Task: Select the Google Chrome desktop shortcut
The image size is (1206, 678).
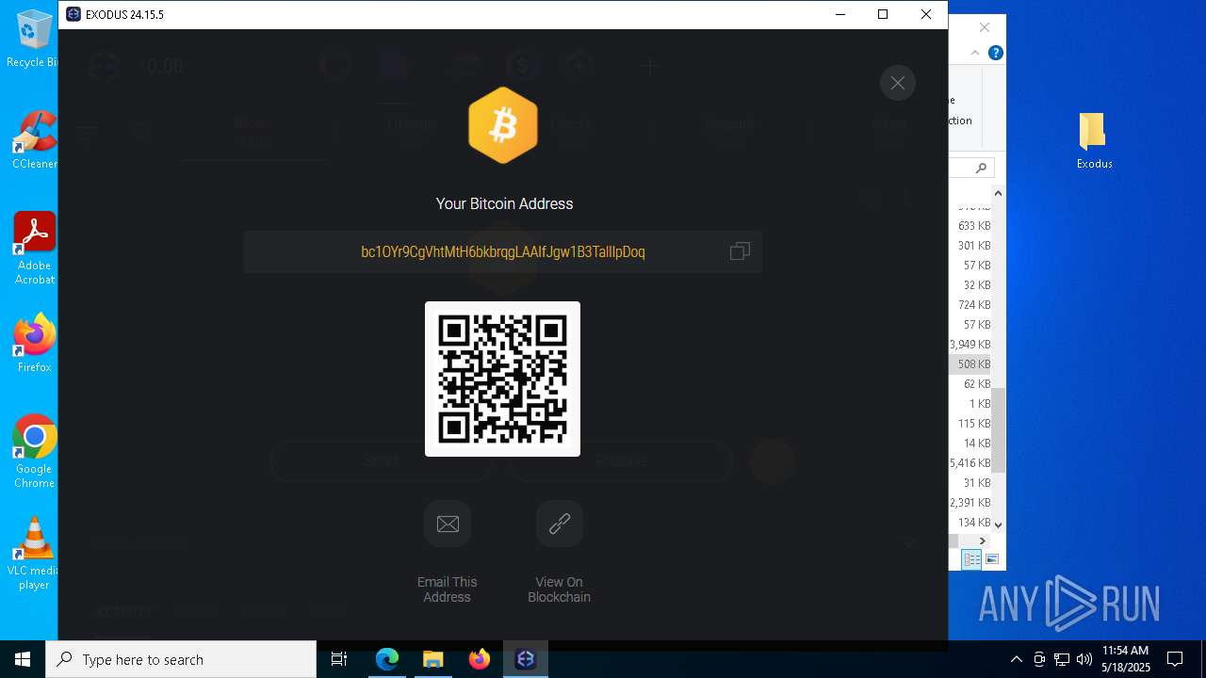Action: point(34,452)
